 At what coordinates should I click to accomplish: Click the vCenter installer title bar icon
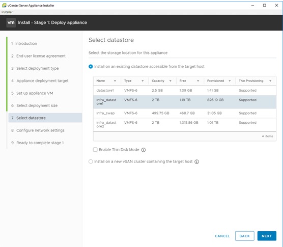pos(4,6)
